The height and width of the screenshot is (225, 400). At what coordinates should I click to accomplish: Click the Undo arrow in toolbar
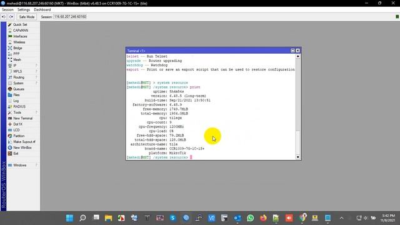[x=4, y=17]
